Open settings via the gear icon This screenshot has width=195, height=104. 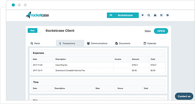[x=167, y=15]
